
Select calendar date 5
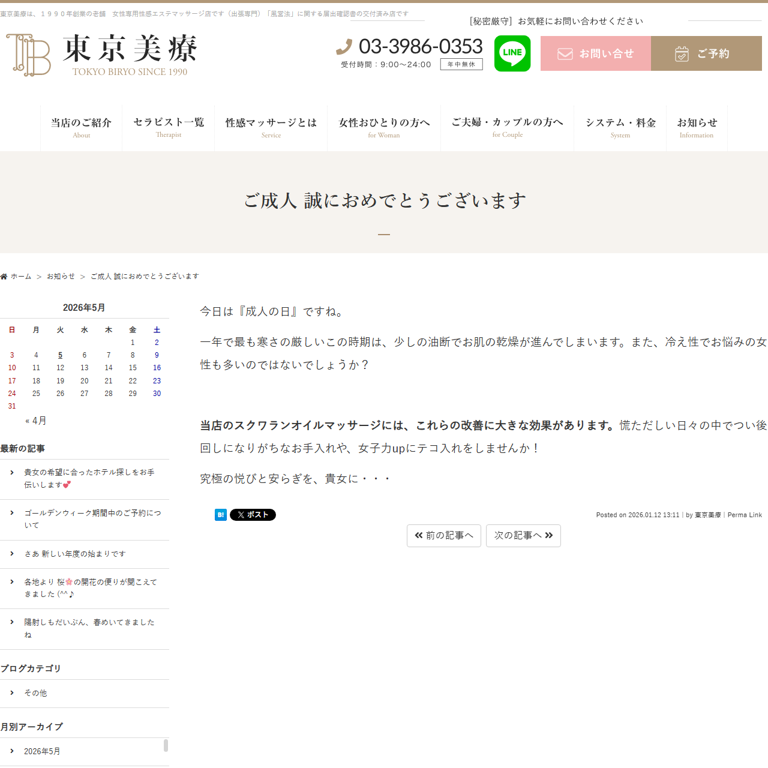tap(60, 355)
